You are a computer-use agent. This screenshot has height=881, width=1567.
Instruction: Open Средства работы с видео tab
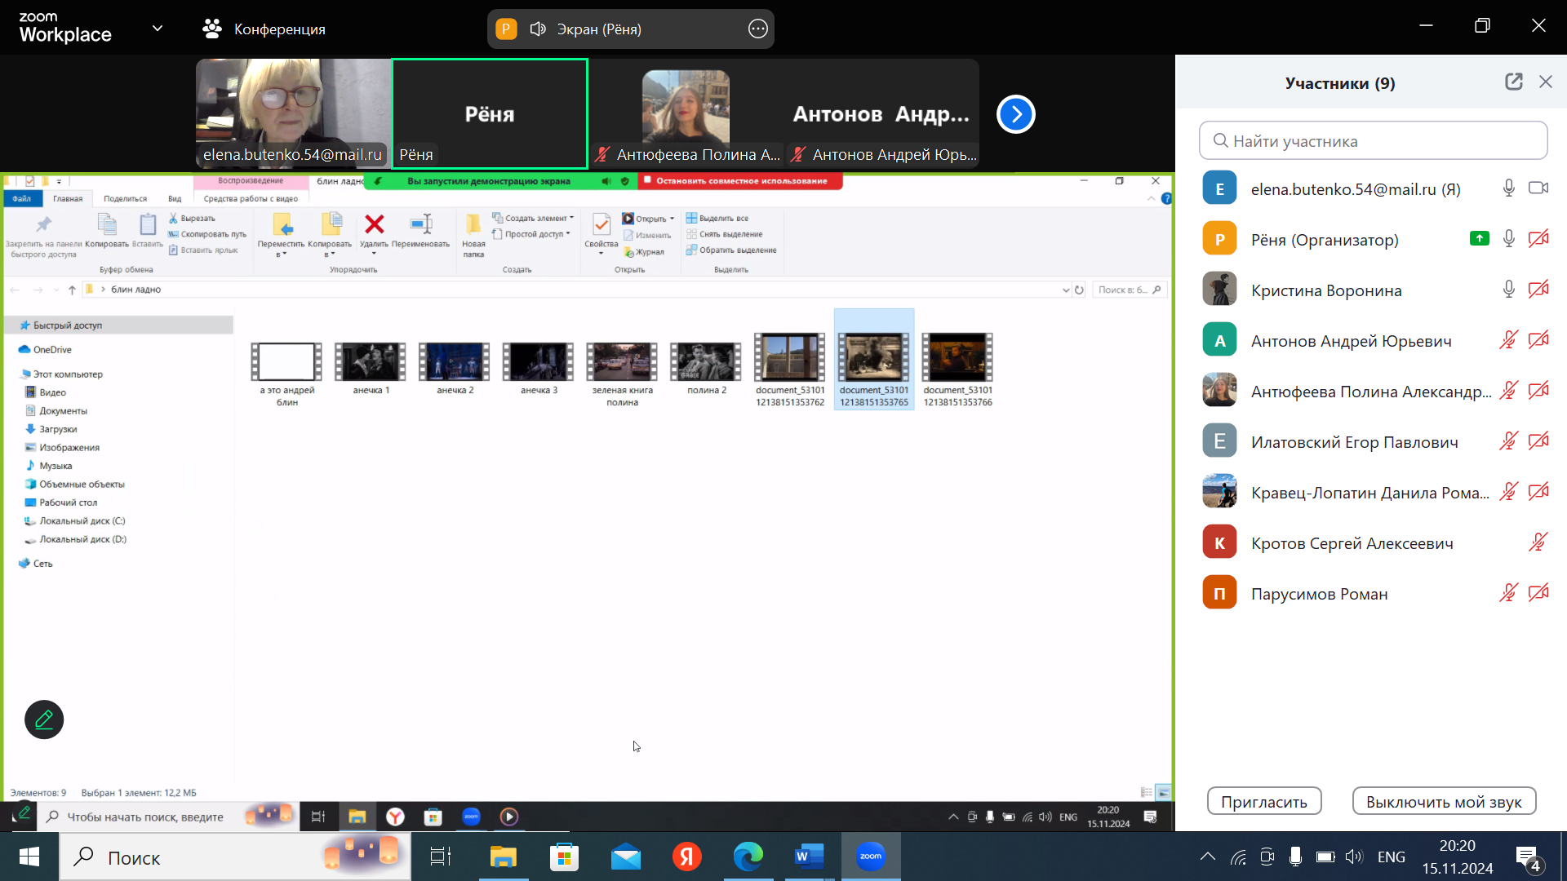pyautogui.click(x=251, y=198)
